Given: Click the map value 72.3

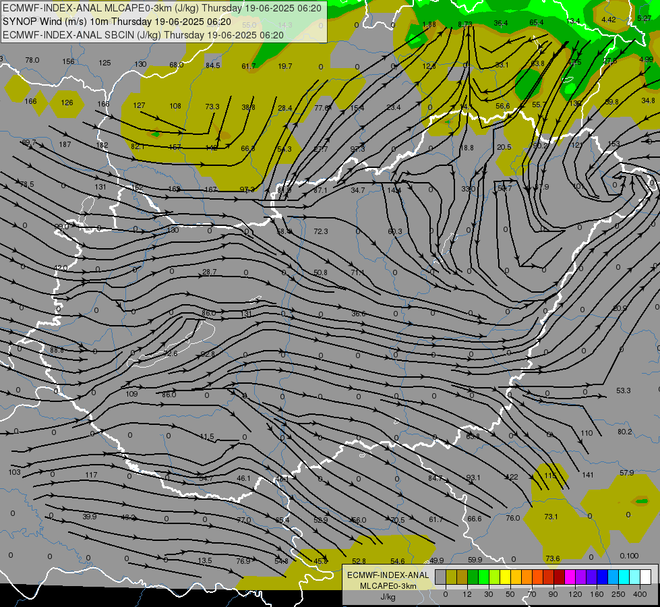Looking at the screenshot, I should point(321,231).
